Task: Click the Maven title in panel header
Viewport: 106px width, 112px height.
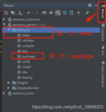Action: (9, 6)
